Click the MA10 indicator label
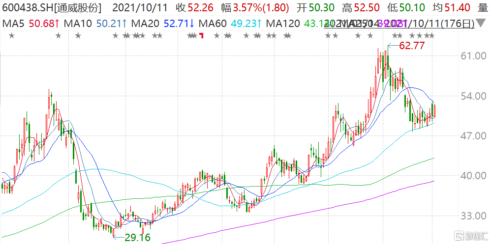Screen dimensions: 491x244 coord(78,23)
